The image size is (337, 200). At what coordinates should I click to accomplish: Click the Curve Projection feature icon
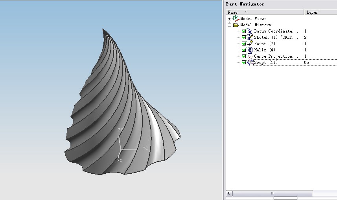pos(250,56)
